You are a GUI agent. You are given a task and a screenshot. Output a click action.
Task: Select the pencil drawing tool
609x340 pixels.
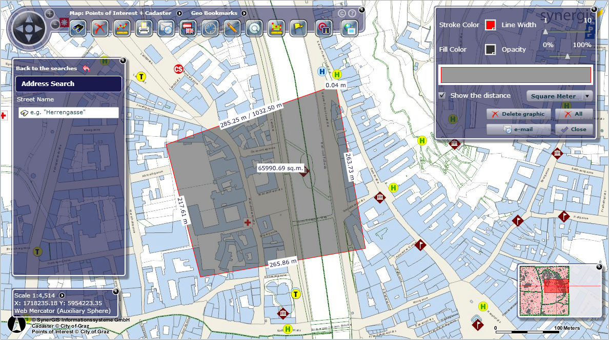pos(232,28)
